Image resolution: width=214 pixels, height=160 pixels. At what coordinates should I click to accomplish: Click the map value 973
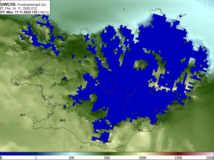[x=31, y=37]
